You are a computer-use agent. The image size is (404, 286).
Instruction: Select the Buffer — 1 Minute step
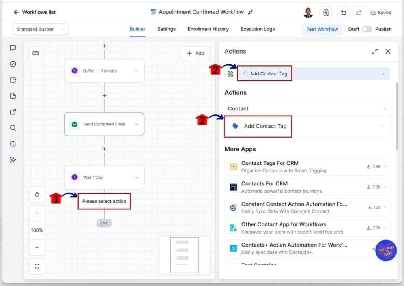pos(104,71)
